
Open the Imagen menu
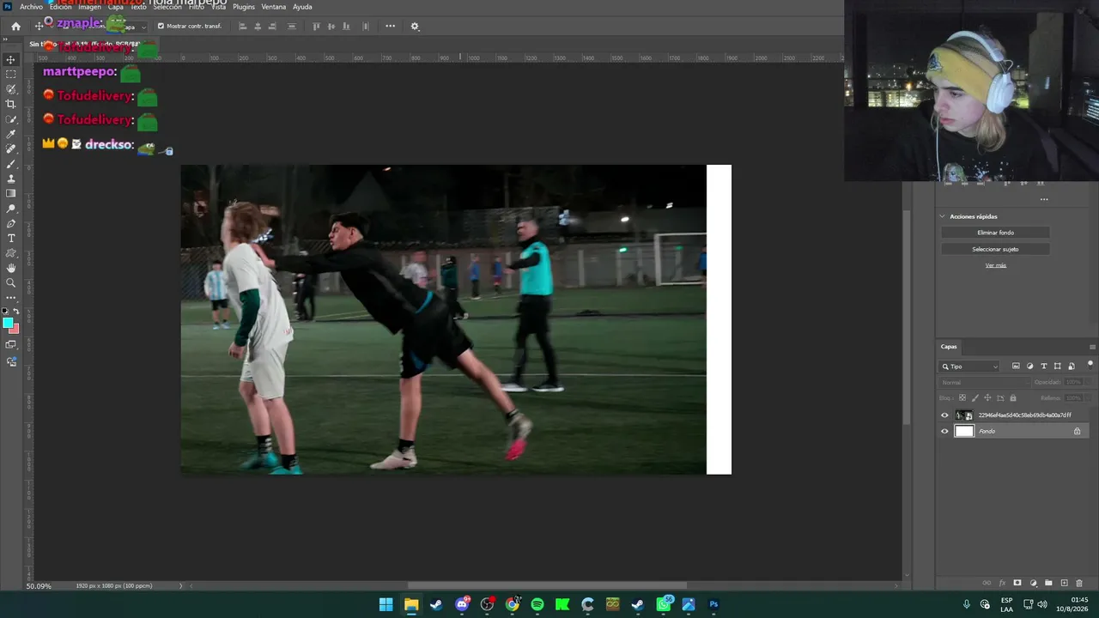89,7
